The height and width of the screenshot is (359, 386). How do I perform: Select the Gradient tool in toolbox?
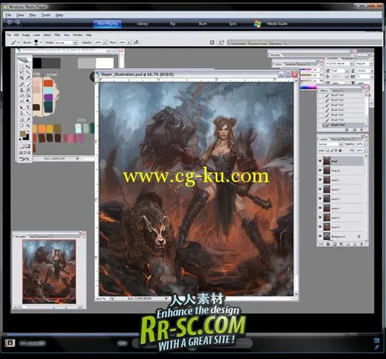(x=28, y=96)
